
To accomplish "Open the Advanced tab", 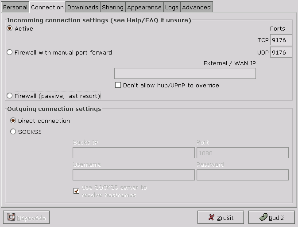I will (x=196, y=7).
